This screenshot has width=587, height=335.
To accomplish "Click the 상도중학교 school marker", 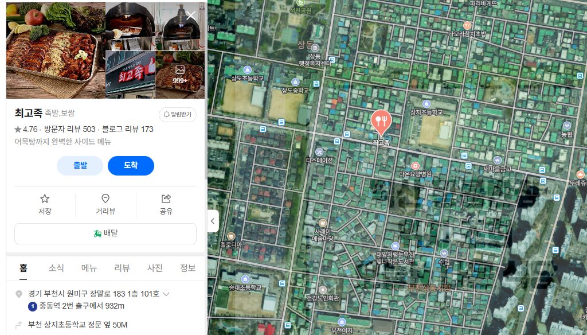I will [295, 82].
